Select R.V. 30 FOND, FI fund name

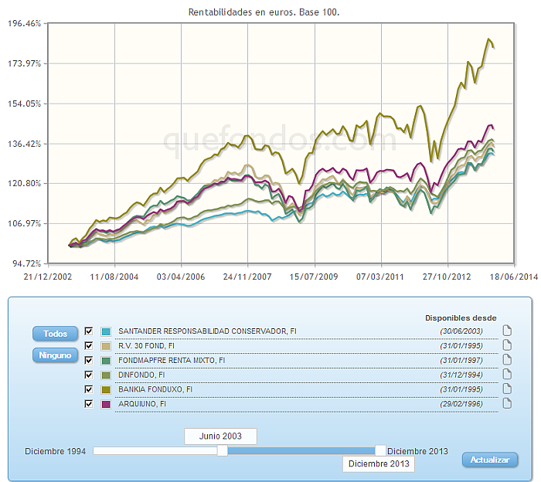(x=146, y=346)
